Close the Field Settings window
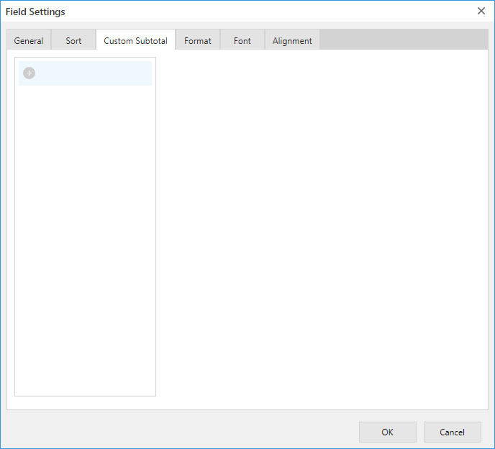The height and width of the screenshot is (449, 495). pyautogui.click(x=481, y=11)
